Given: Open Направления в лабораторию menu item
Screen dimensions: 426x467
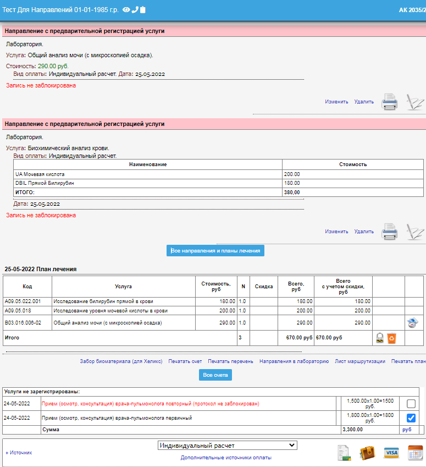Looking at the screenshot, I should (294, 361).
